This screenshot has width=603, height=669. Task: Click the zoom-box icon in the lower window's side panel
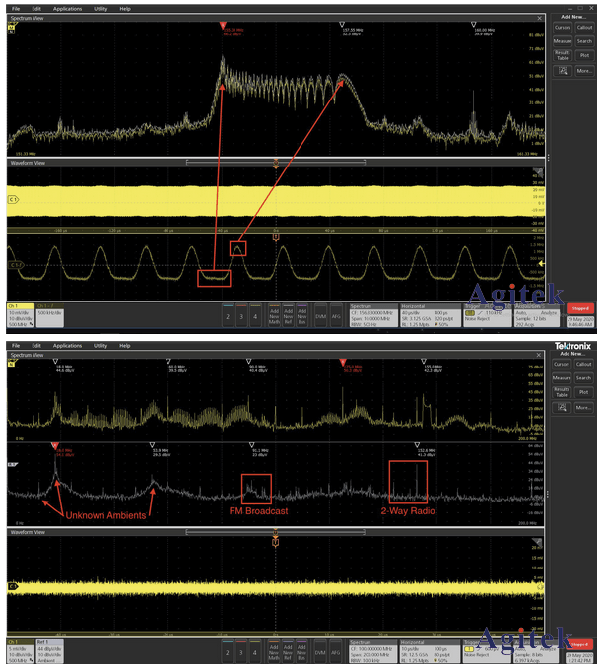[562, 404]
